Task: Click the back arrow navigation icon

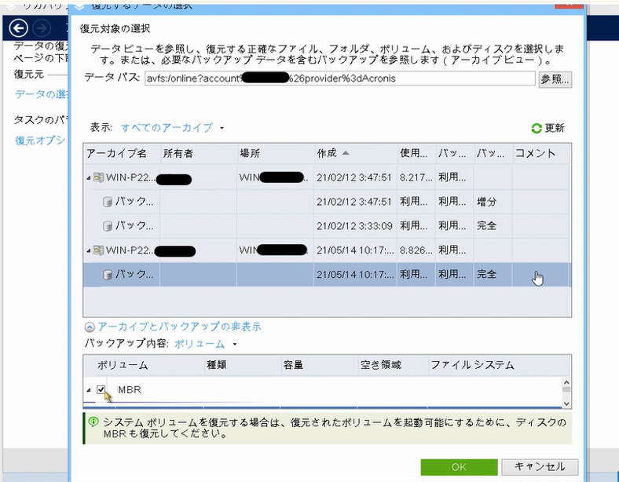Action: click(x=18, y=28)
